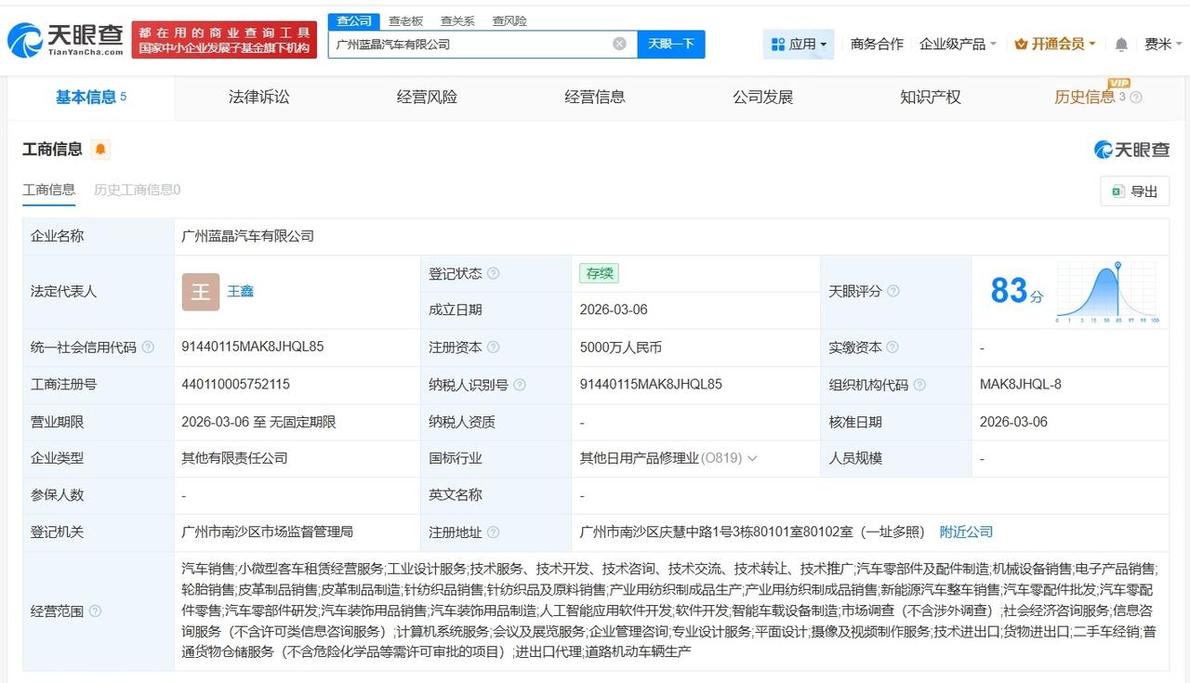The image size is (1190, 683).
Task: Click the 天眼一下 search button
Action: (x=671, y=43)
